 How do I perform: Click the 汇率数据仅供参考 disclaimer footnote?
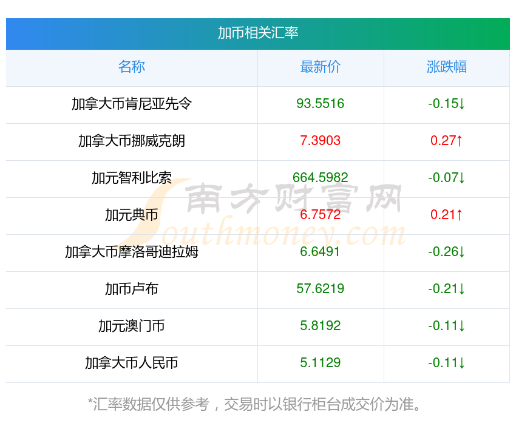click(x=255, y=404)
